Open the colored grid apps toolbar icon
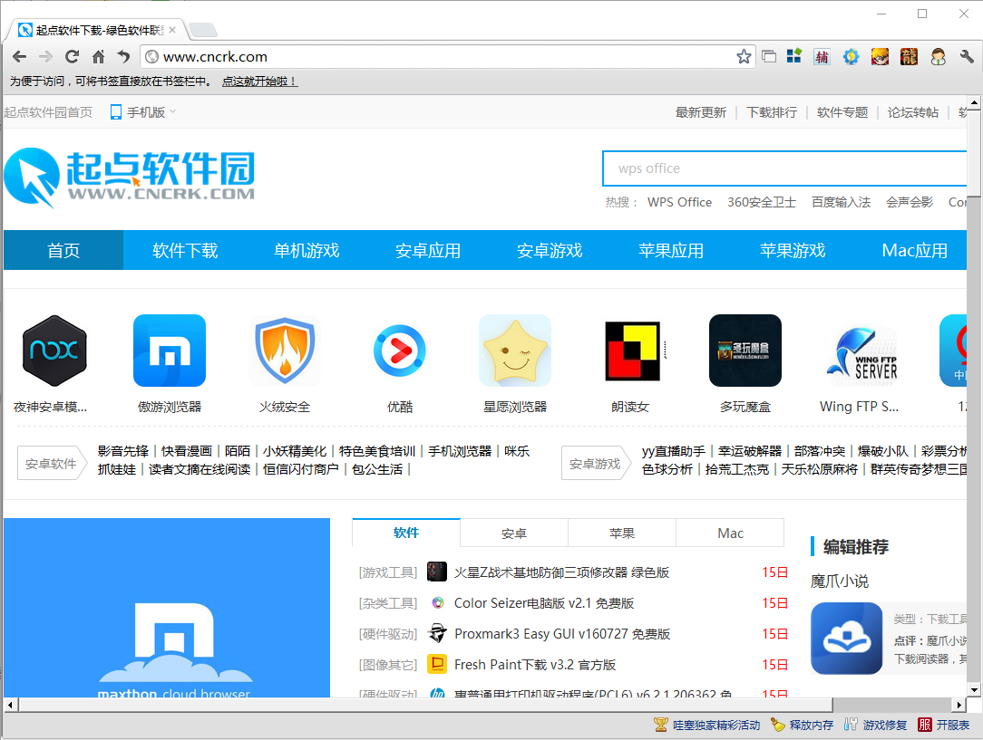Screen dimensions: 983x740 tap(794, 56)
